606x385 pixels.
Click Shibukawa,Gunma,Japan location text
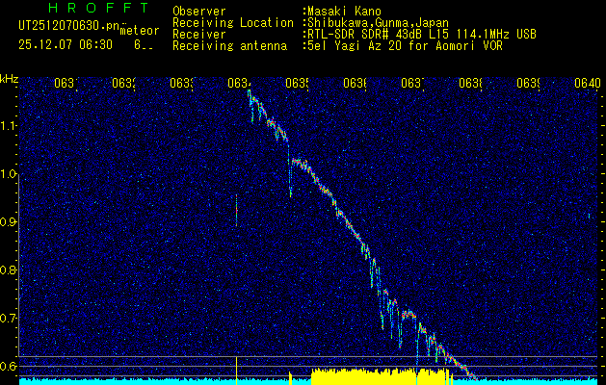[x=378, y=23]
